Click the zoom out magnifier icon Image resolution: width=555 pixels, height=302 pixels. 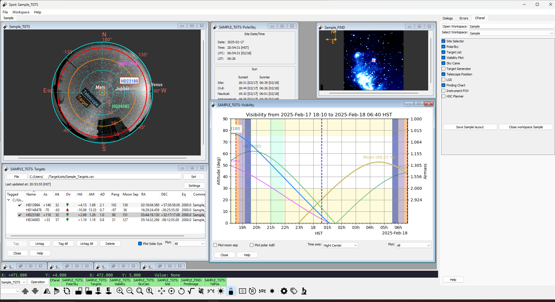click(x=130, y=291)
